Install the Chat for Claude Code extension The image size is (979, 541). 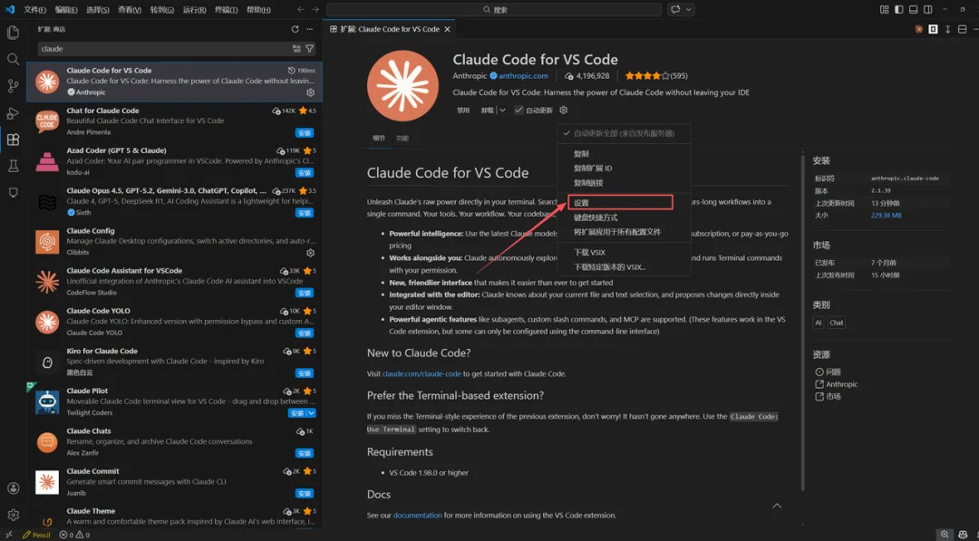point(305,133)
